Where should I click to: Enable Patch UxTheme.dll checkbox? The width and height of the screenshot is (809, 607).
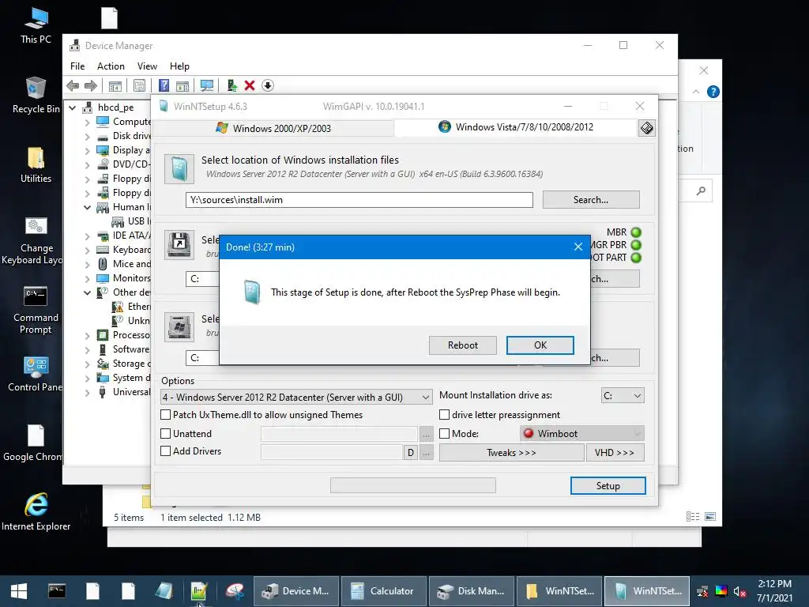tap(166, 414)
